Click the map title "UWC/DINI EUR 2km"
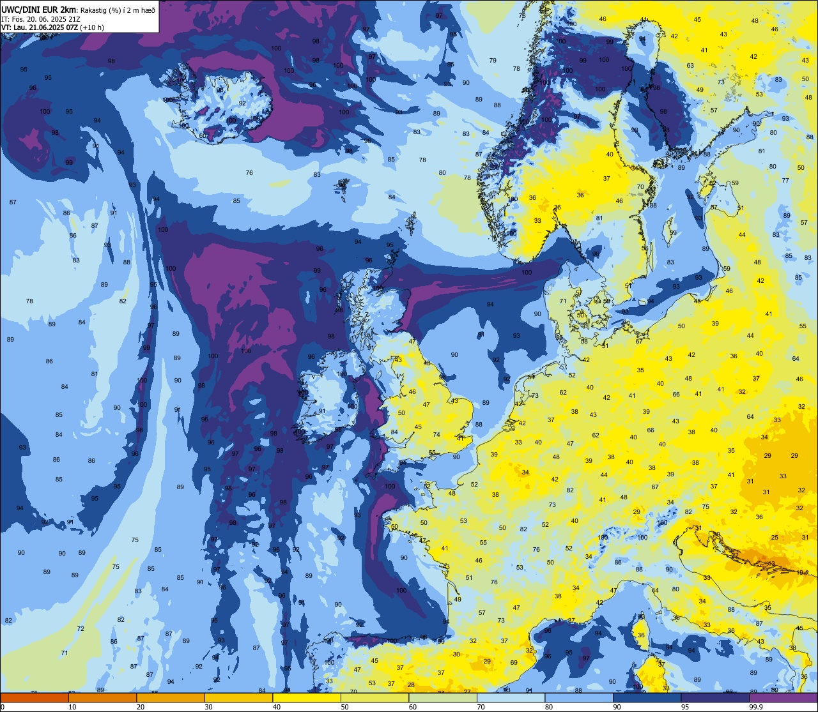This screenshot has height=712, width=818. (39, 9)
